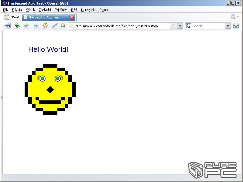Open the search engine dropdown list
243x182 pixels.
pos(227,26)
